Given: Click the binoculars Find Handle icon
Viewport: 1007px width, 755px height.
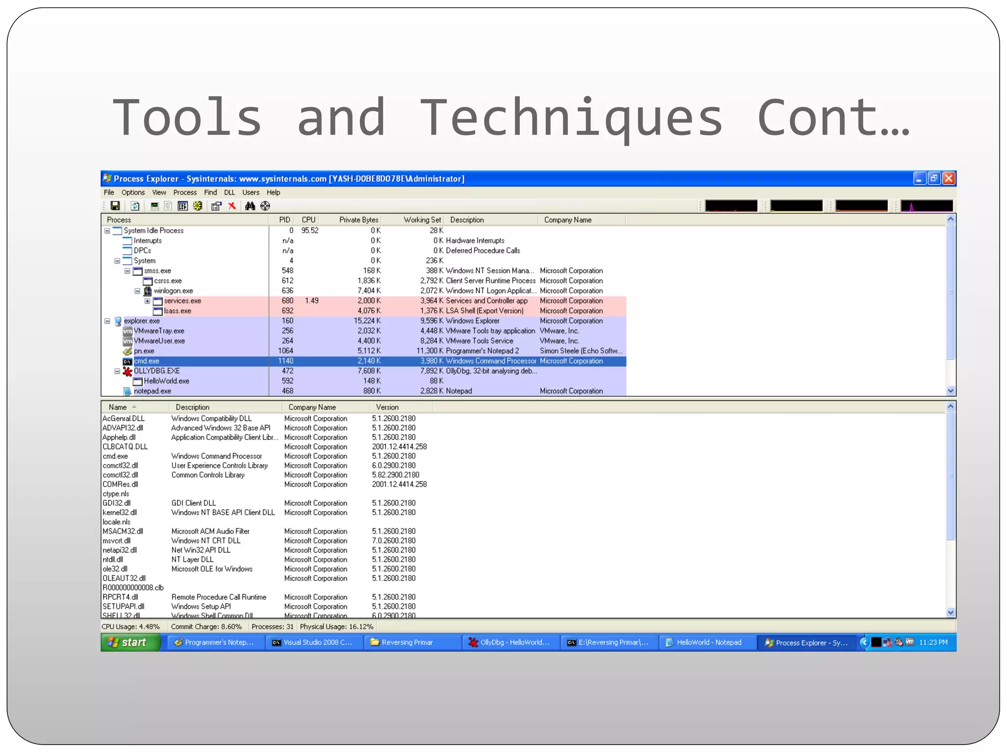Looking at the screenshot, I should [x=250, y=206].
